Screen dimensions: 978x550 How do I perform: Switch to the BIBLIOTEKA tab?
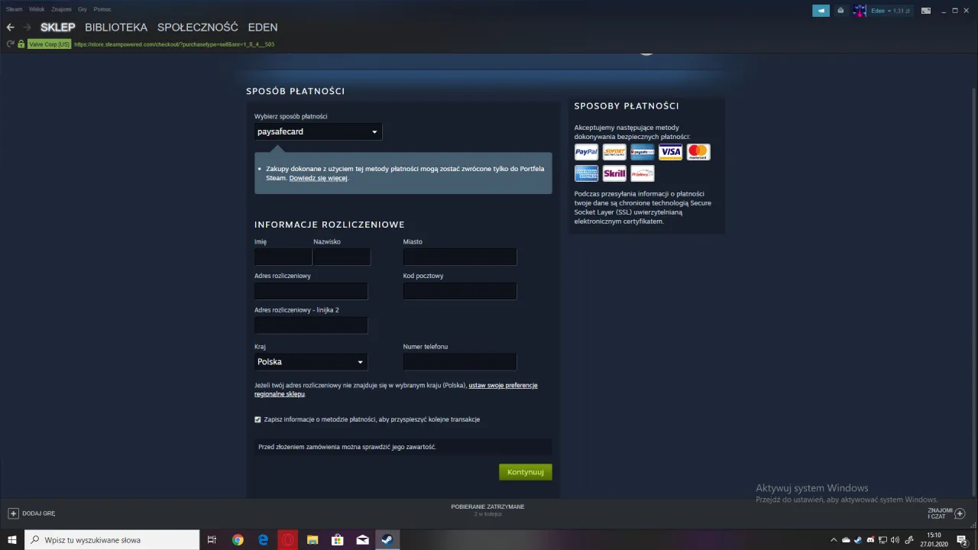[x=116, y=27]
